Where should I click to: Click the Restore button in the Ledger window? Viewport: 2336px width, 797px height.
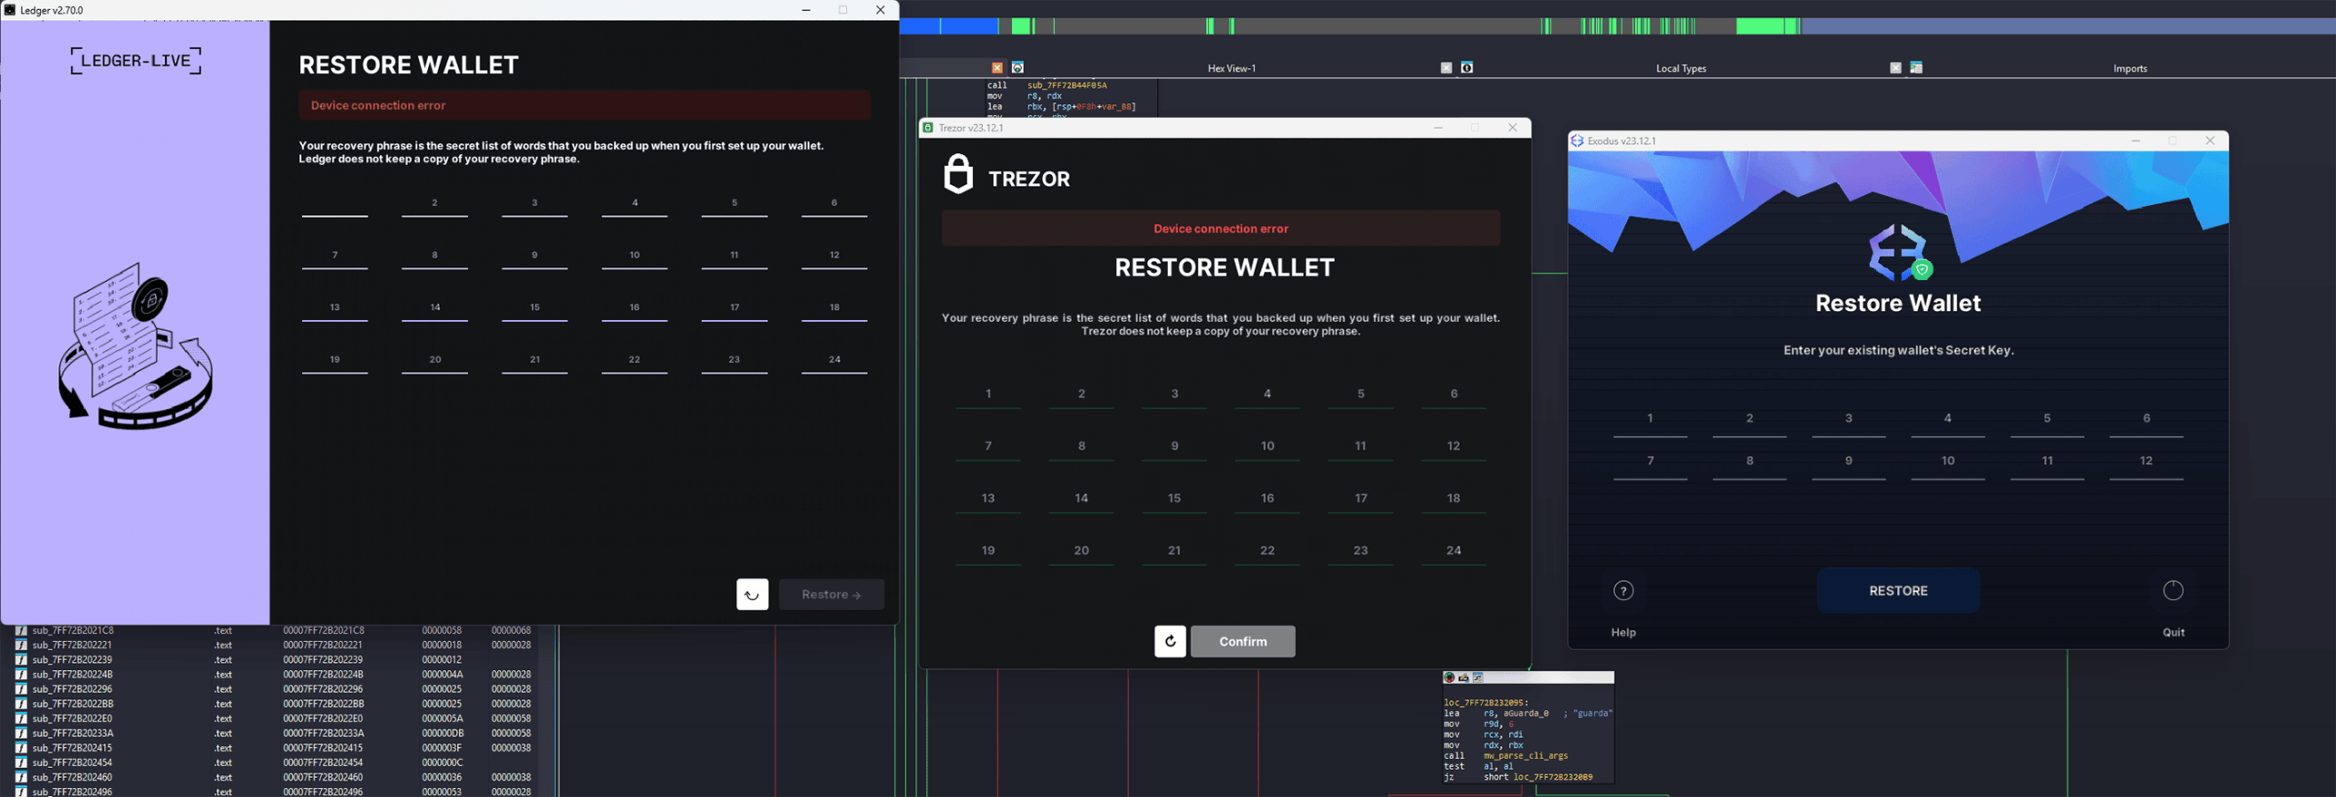pos(831,595)
